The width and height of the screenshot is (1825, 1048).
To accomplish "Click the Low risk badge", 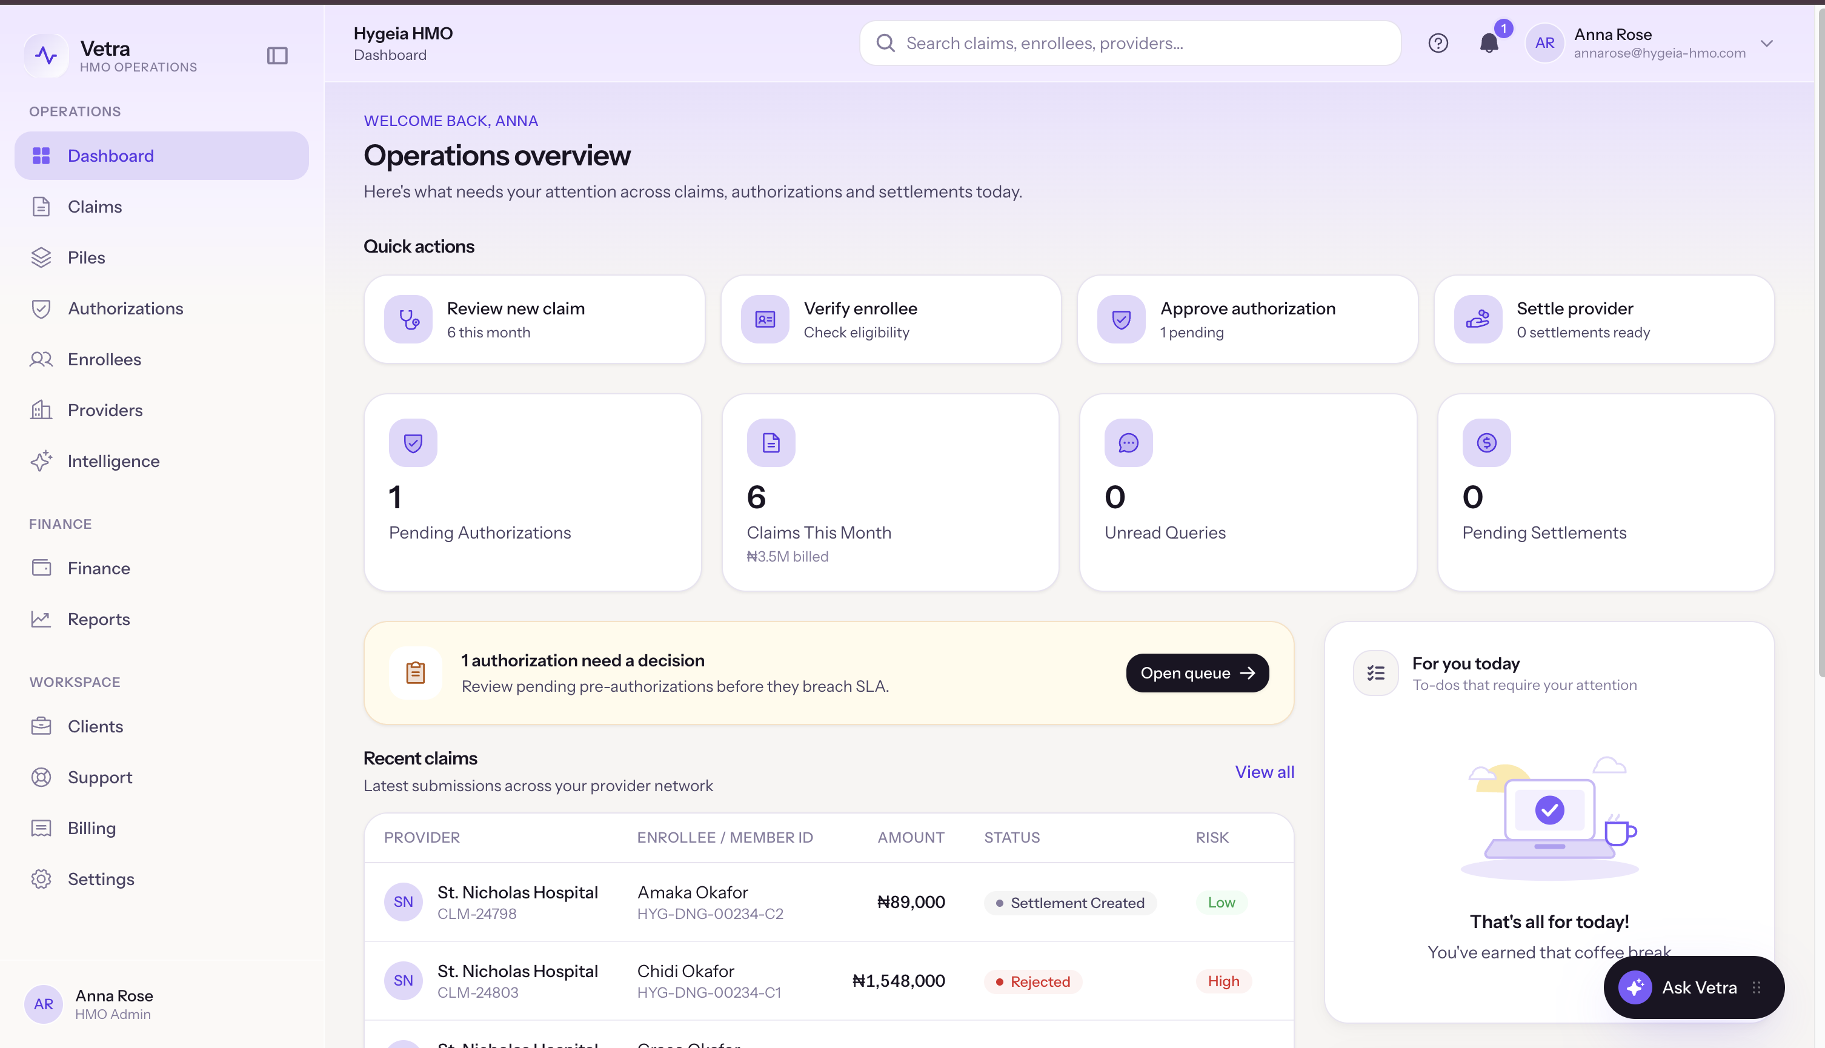I will (x=1221, y=902).
